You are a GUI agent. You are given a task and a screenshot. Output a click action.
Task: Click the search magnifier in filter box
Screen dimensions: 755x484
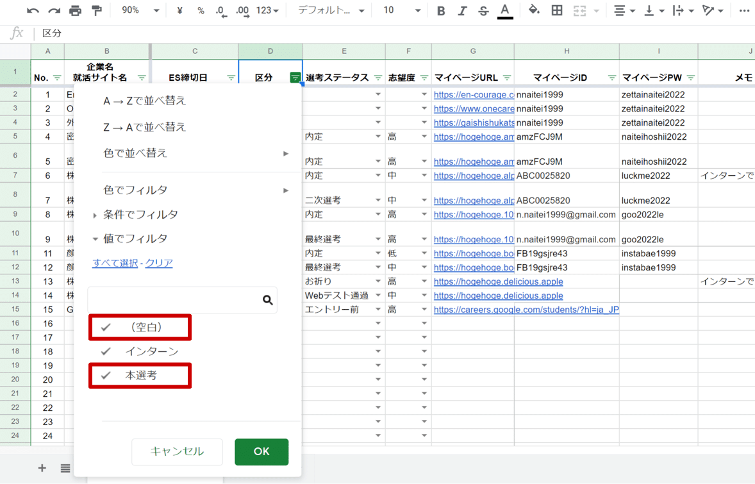(x=268, y=300)
